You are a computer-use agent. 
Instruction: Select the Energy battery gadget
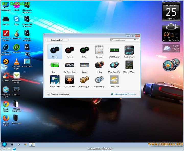point(55,65)
